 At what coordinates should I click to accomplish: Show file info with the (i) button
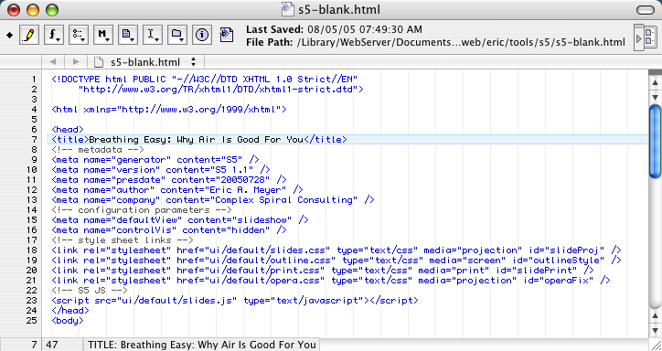(x=202, y=35)
